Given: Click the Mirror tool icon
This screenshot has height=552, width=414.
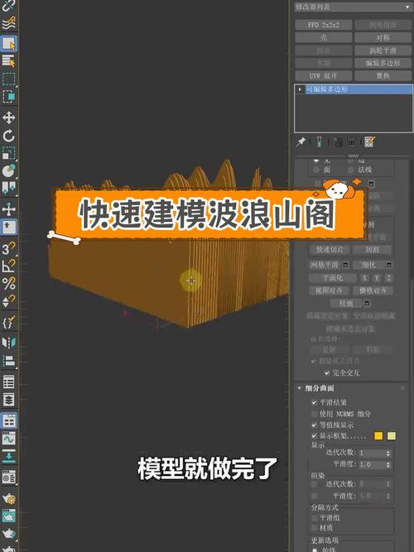Looking at the screenshot, I should coord(9,343).
